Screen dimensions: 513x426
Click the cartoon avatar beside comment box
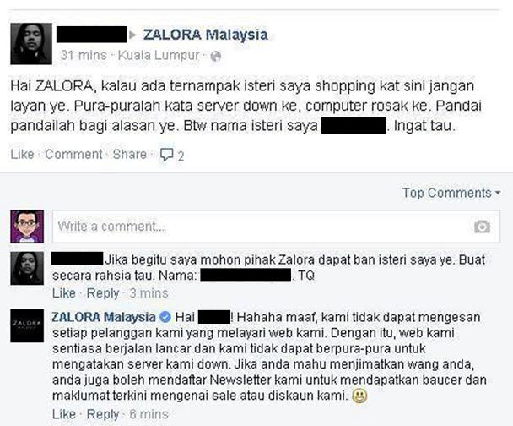point(27,227)
